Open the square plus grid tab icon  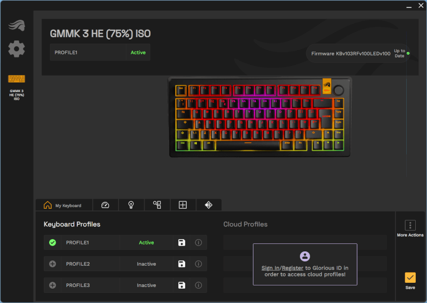click(x=183, y=205)
